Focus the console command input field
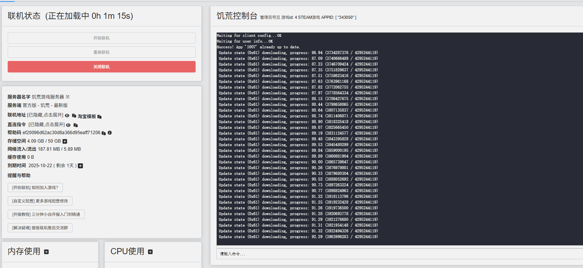The image size is (583, 268). click(x=399, y=254)
